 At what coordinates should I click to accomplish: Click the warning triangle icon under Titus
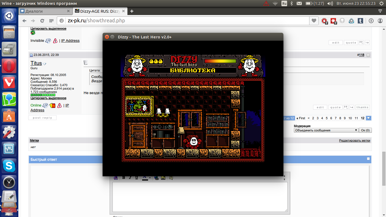[x=59, y=105]
